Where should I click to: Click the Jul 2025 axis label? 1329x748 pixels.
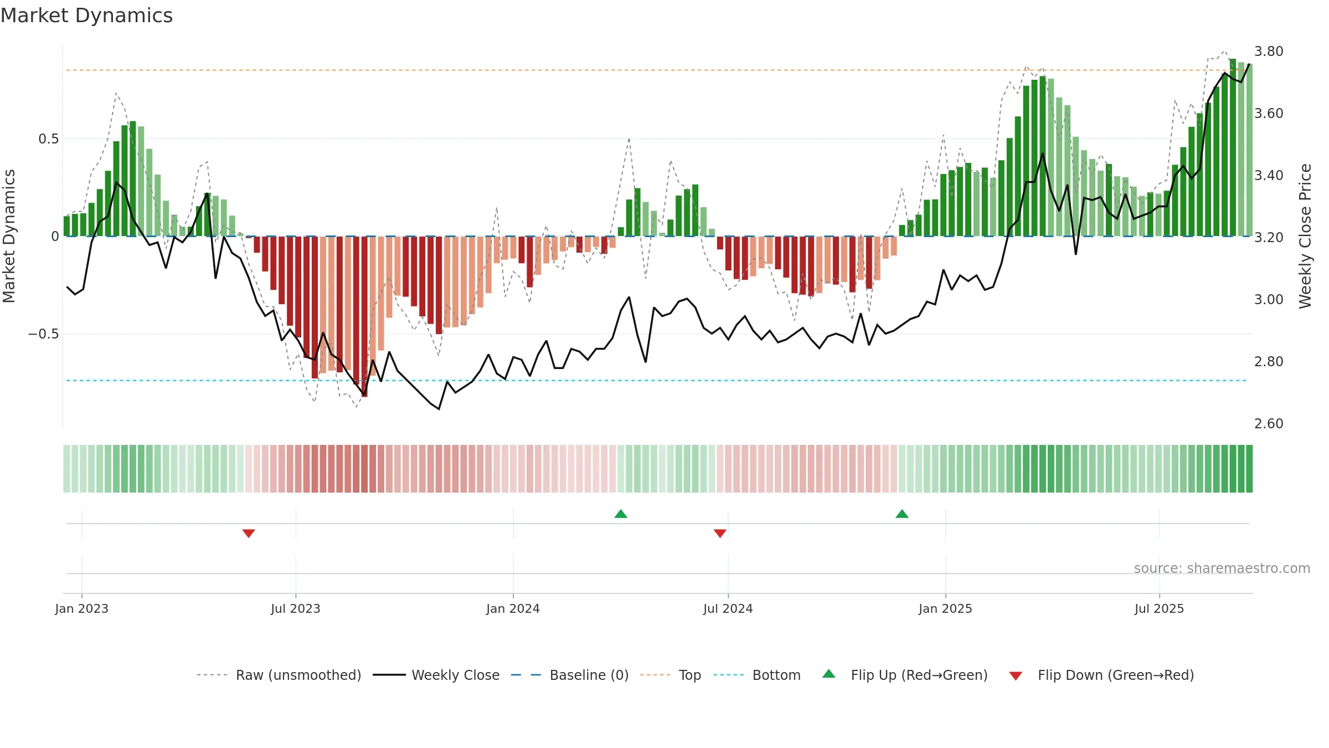1160,608
